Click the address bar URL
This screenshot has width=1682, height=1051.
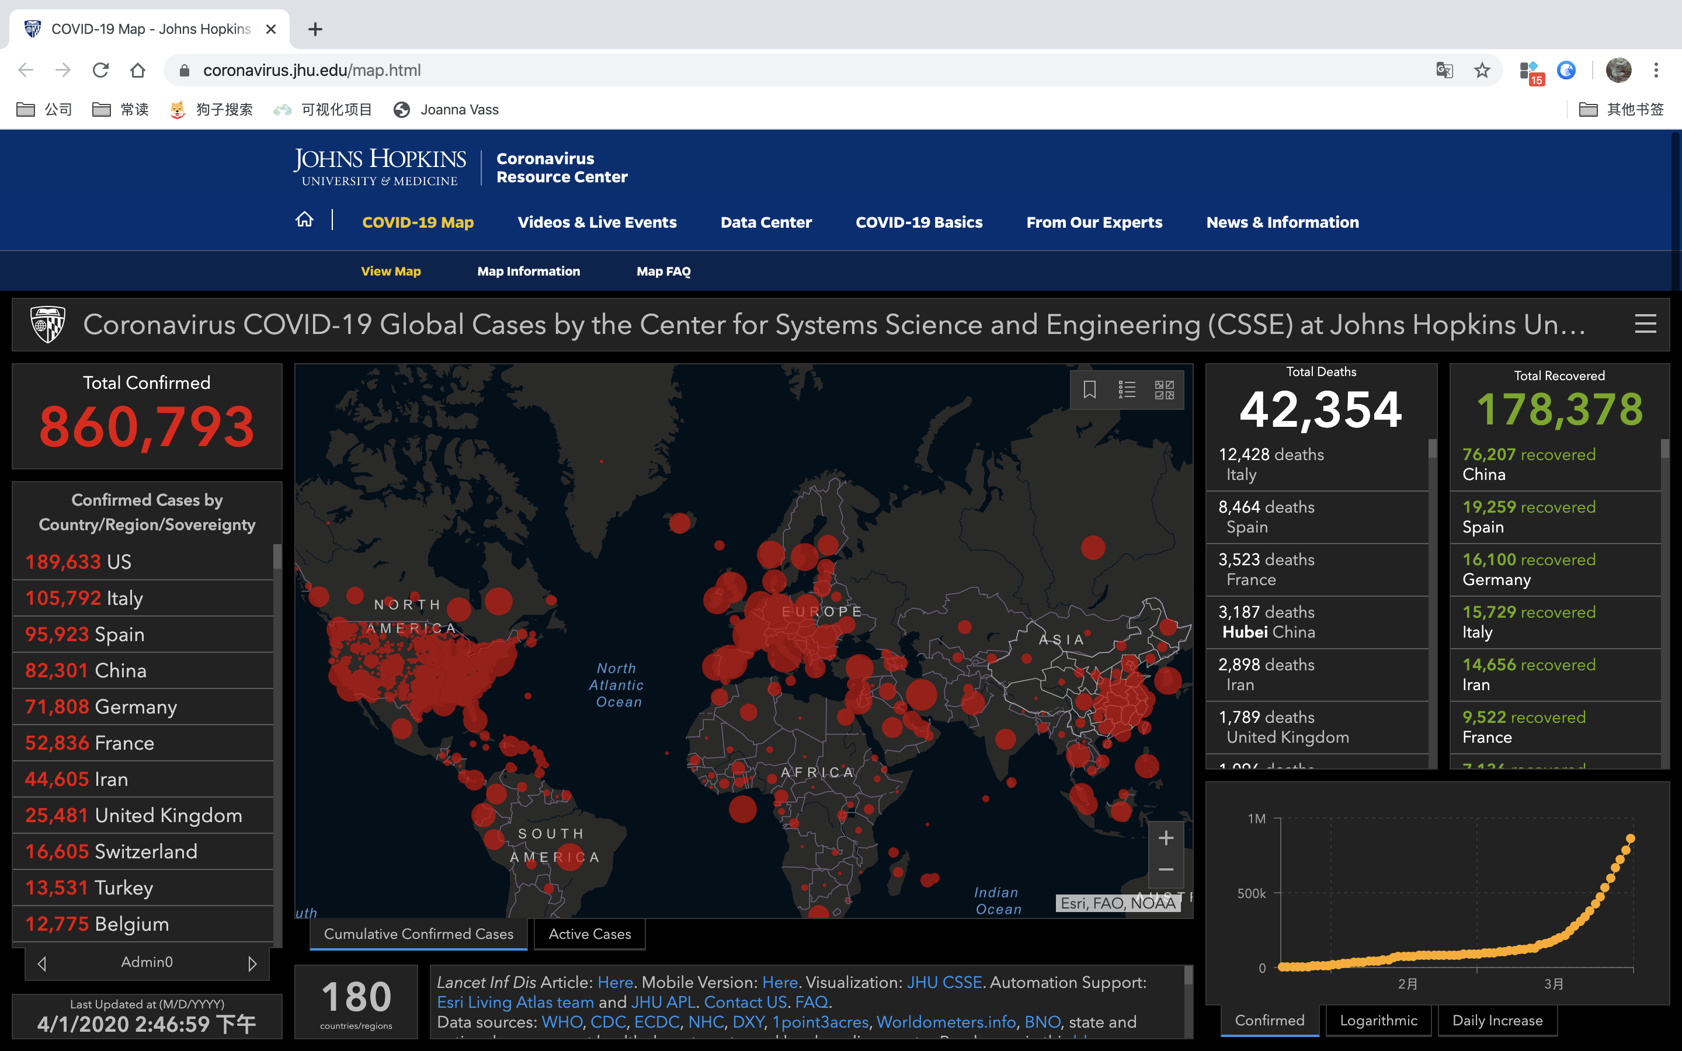(x=312, y=70)
